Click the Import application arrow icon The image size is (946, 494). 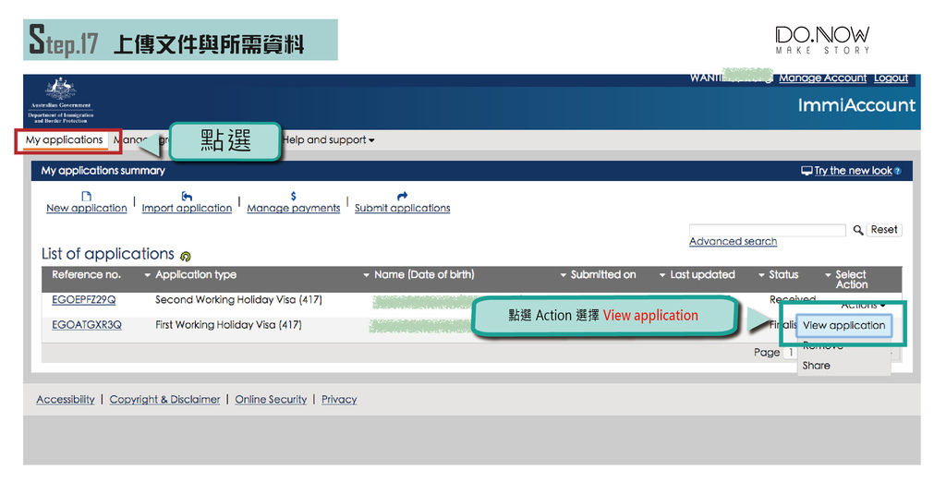[187, 196]
